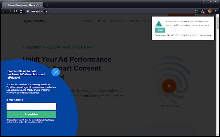Open the privacy monitor extension icon

coord(202,11)
